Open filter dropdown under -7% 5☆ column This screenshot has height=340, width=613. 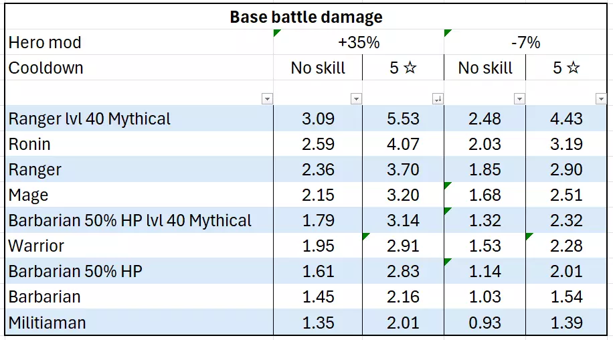(x=600, y=99)
